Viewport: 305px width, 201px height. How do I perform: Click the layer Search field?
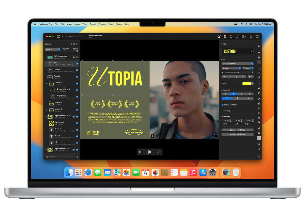click(60, 157)
